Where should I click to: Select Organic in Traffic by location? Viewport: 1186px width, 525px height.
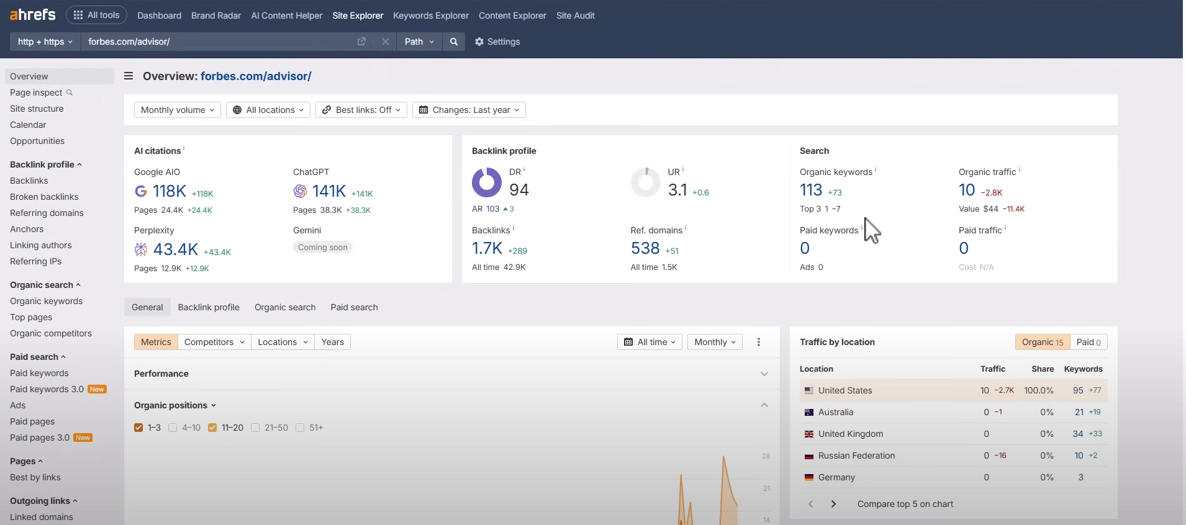(1043, 342)
